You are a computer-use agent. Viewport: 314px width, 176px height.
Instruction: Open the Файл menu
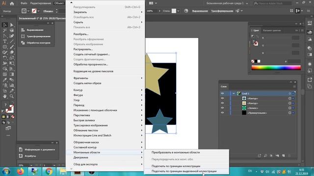24,3
